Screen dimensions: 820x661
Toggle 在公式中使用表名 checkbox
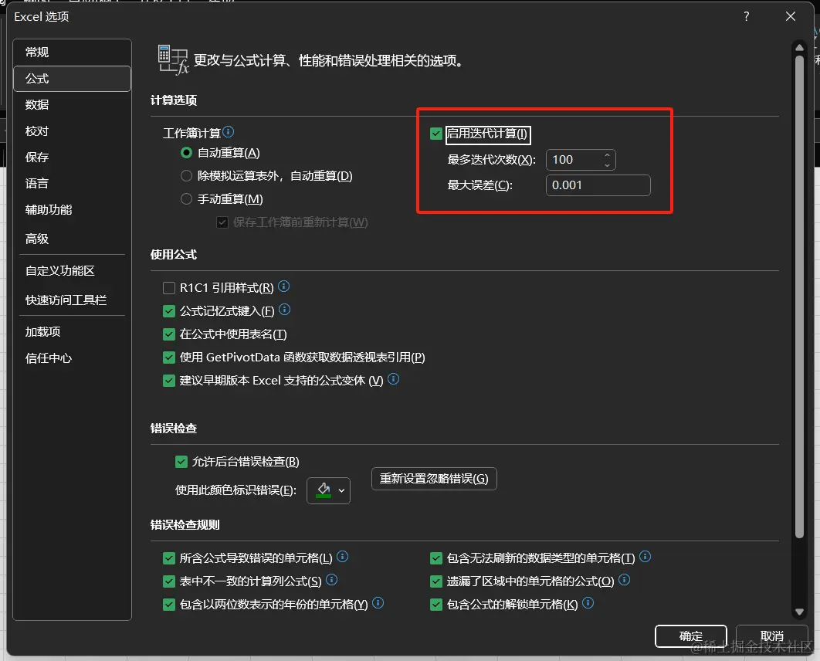(169, 334)
